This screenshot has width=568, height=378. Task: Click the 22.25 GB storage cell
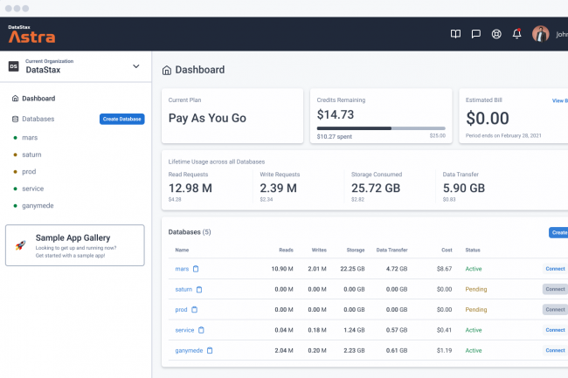[352, 269]
